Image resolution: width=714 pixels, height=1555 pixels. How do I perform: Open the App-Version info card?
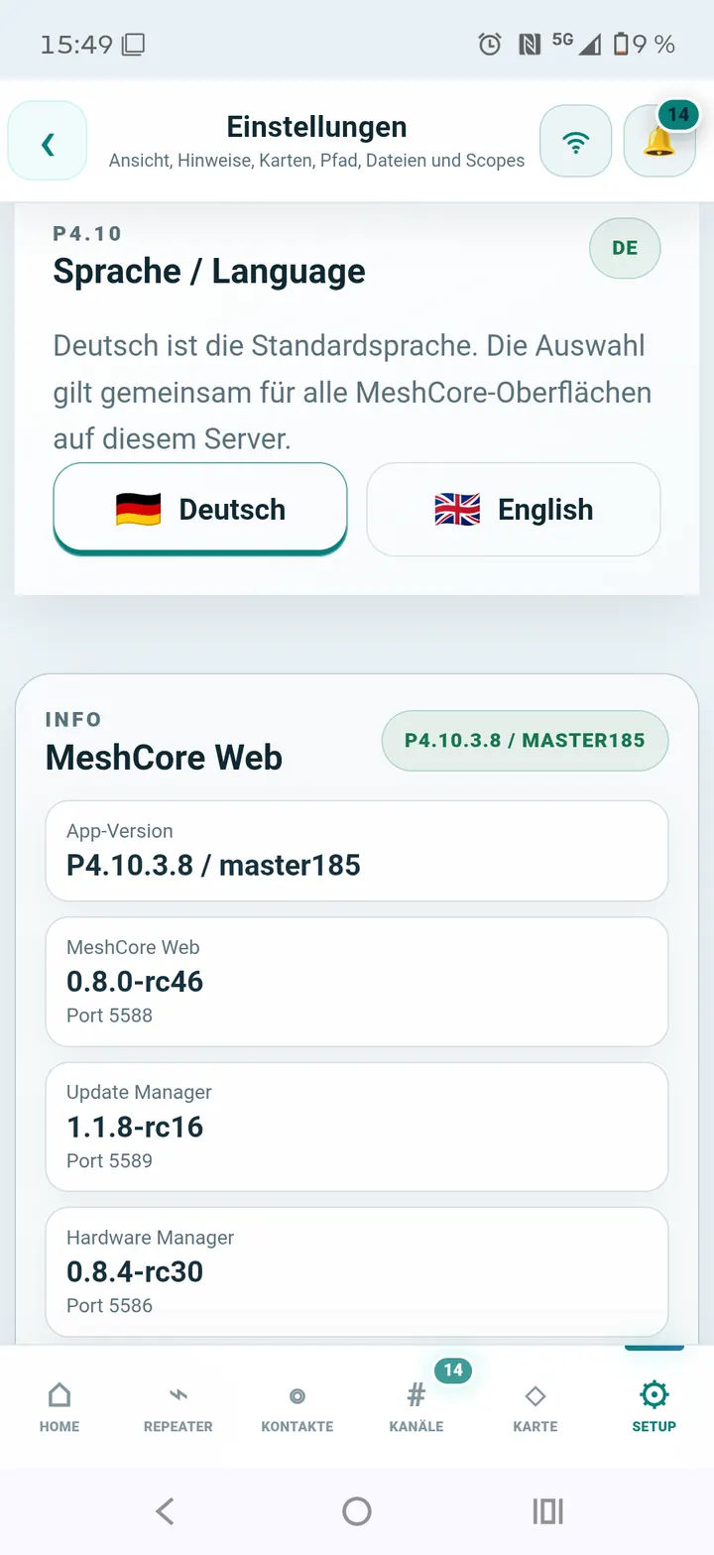357,851
